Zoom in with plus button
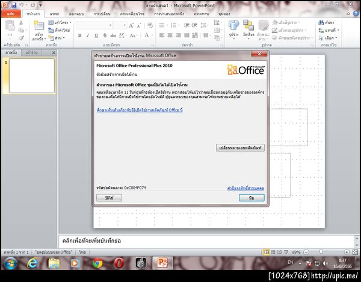 coord(347,253)
